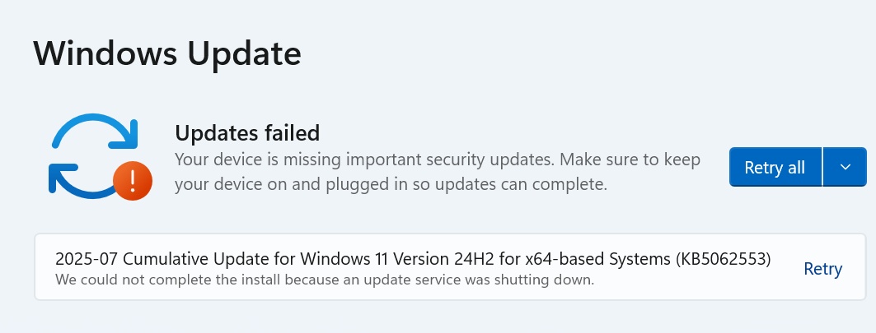The image size is (876, 333).
Task: Click the Retry all button
Action: tap(775, 168)
